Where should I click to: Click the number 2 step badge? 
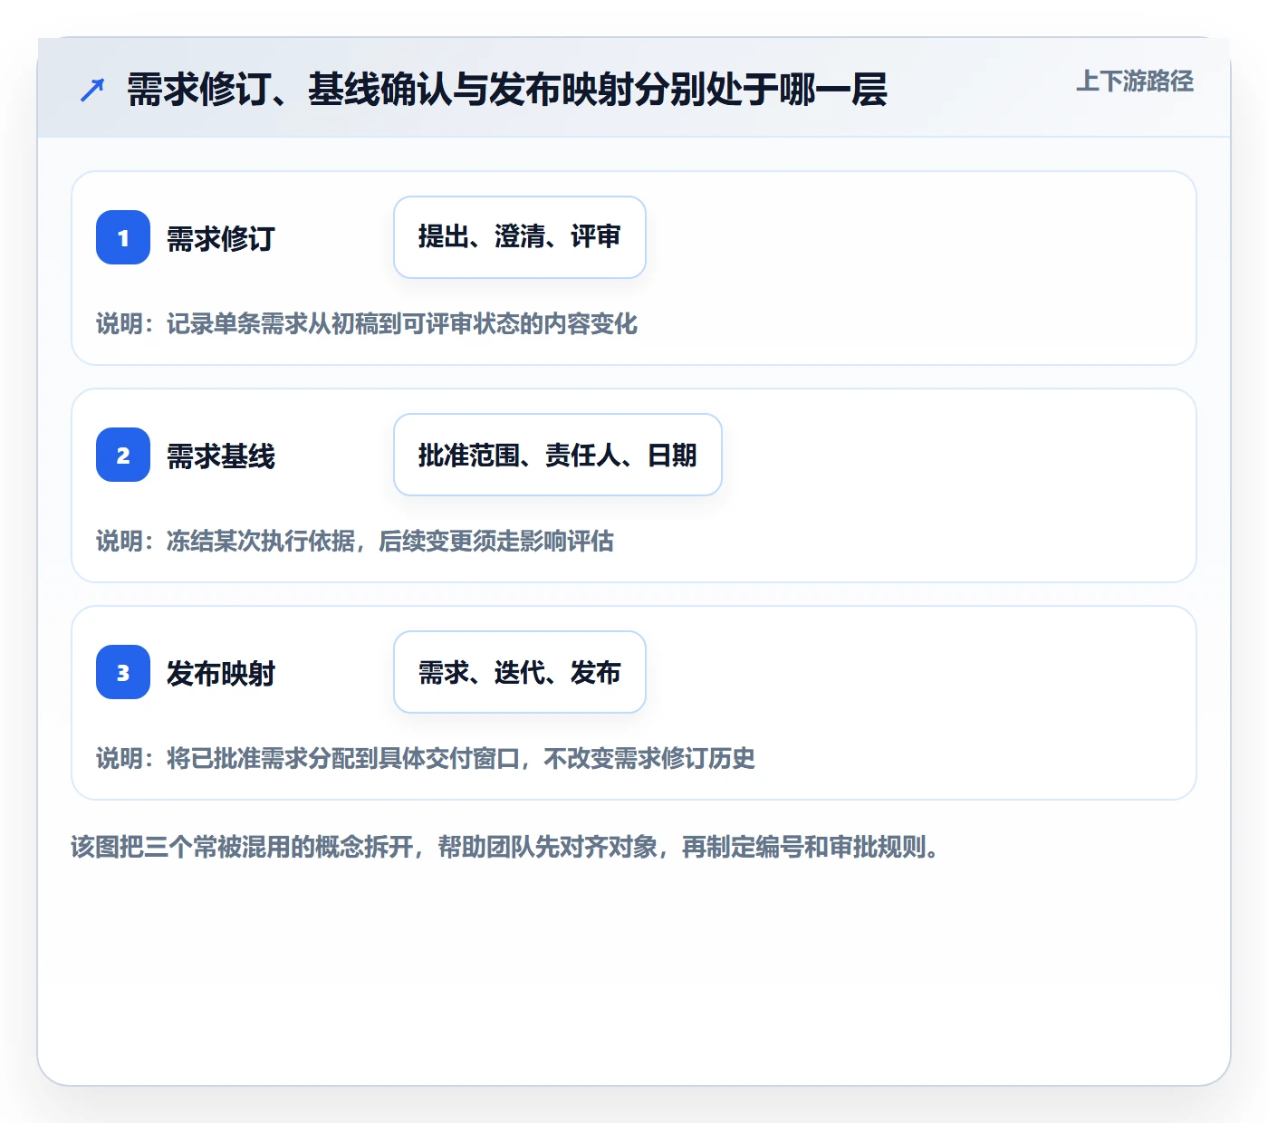point(123,455)
